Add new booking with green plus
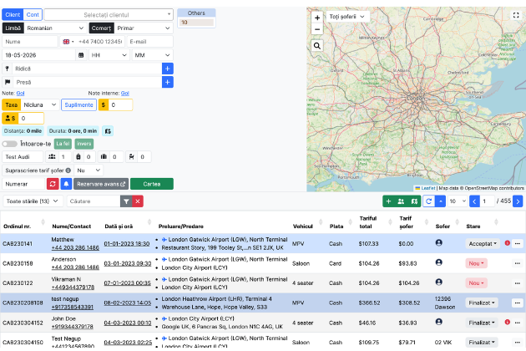 388,201
